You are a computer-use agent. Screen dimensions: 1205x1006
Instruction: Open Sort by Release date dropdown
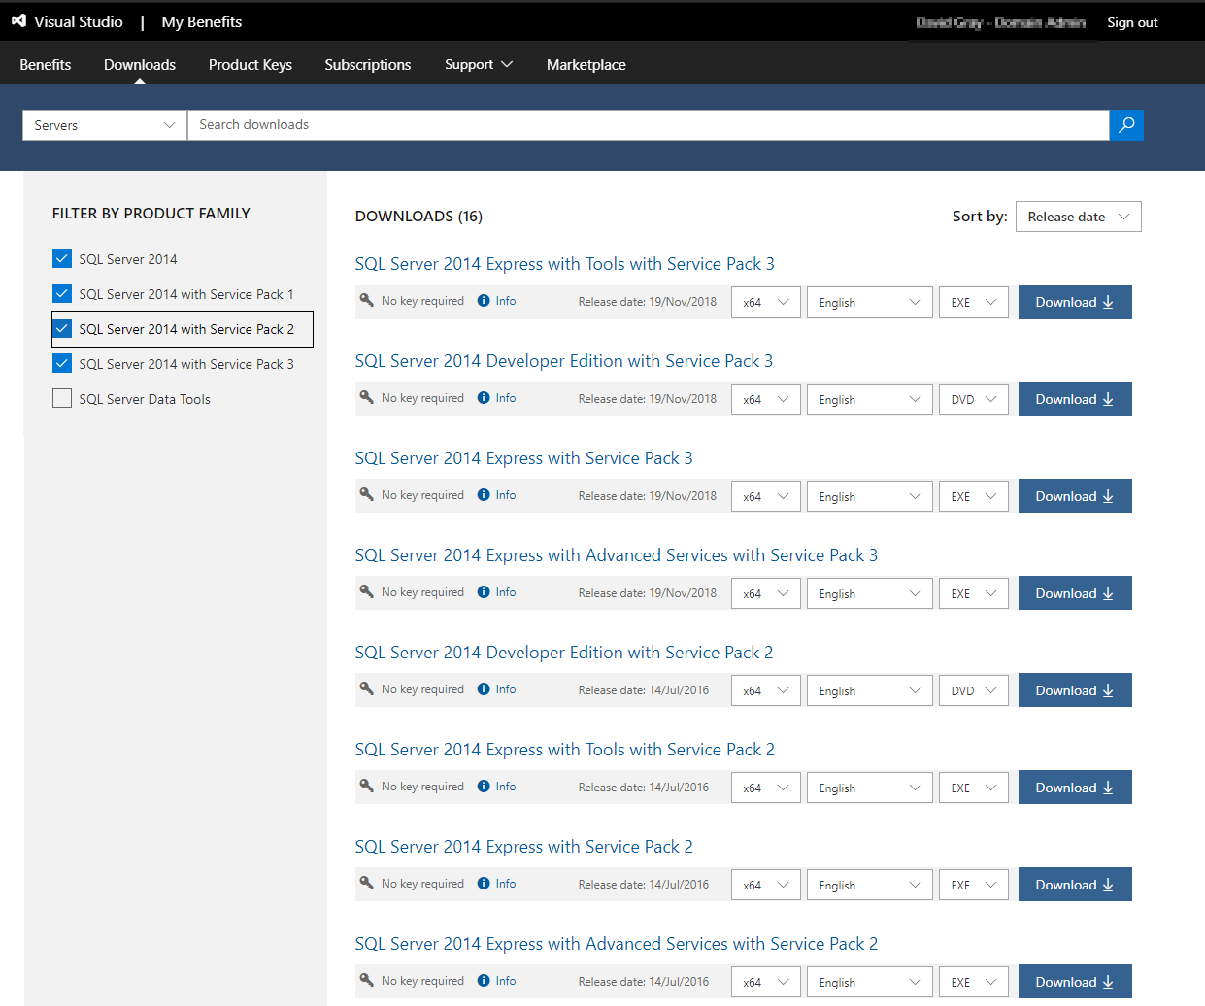[1078, 217]
